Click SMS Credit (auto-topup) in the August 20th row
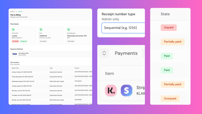Image resolution: width=202 pixels, height=114 pixels. pos(57,81)
